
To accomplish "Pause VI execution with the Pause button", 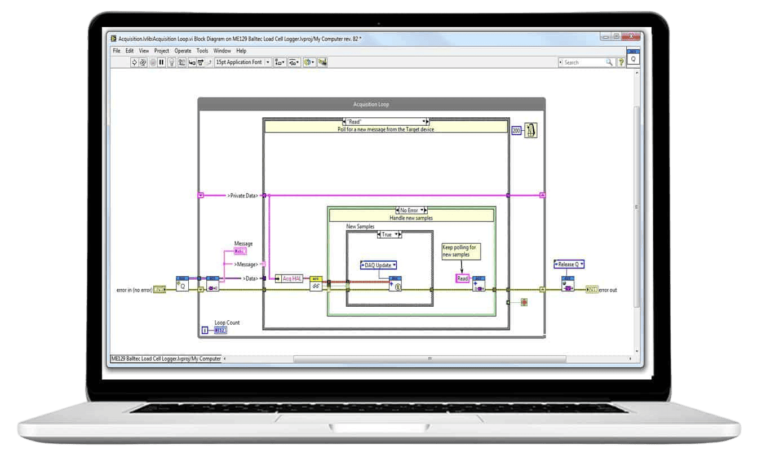I will pyautogui.click(x=161, y=62).
